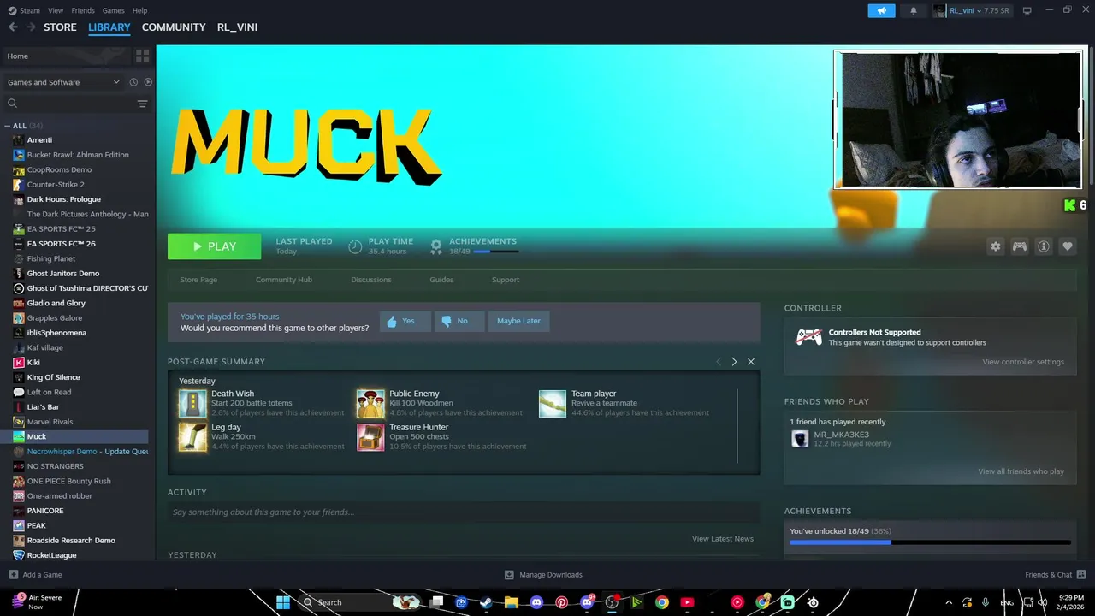Sort library by recent activity clock icon

point(133,82)
